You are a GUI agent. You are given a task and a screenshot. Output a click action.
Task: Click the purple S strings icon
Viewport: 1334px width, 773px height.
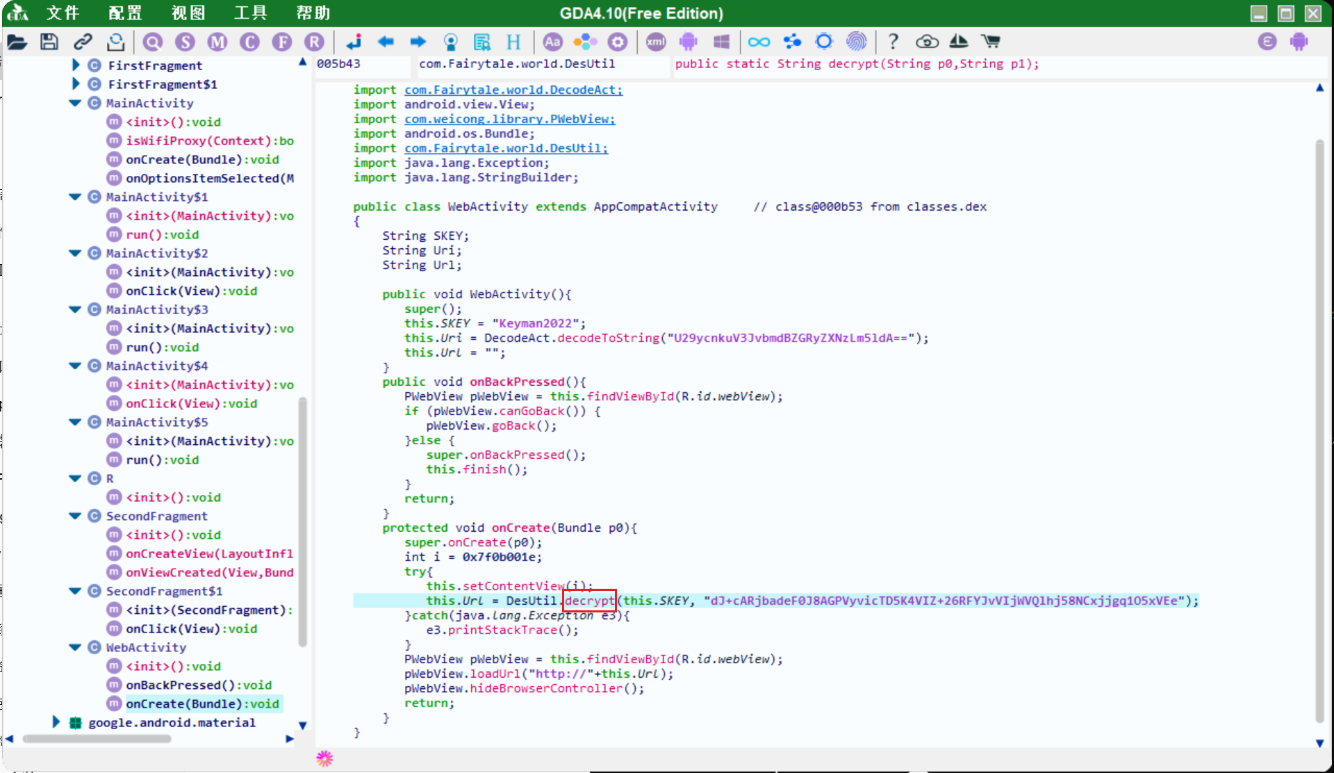click(x=186, y=42)
